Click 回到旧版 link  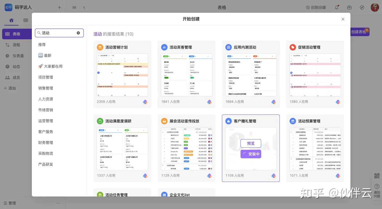316,7
